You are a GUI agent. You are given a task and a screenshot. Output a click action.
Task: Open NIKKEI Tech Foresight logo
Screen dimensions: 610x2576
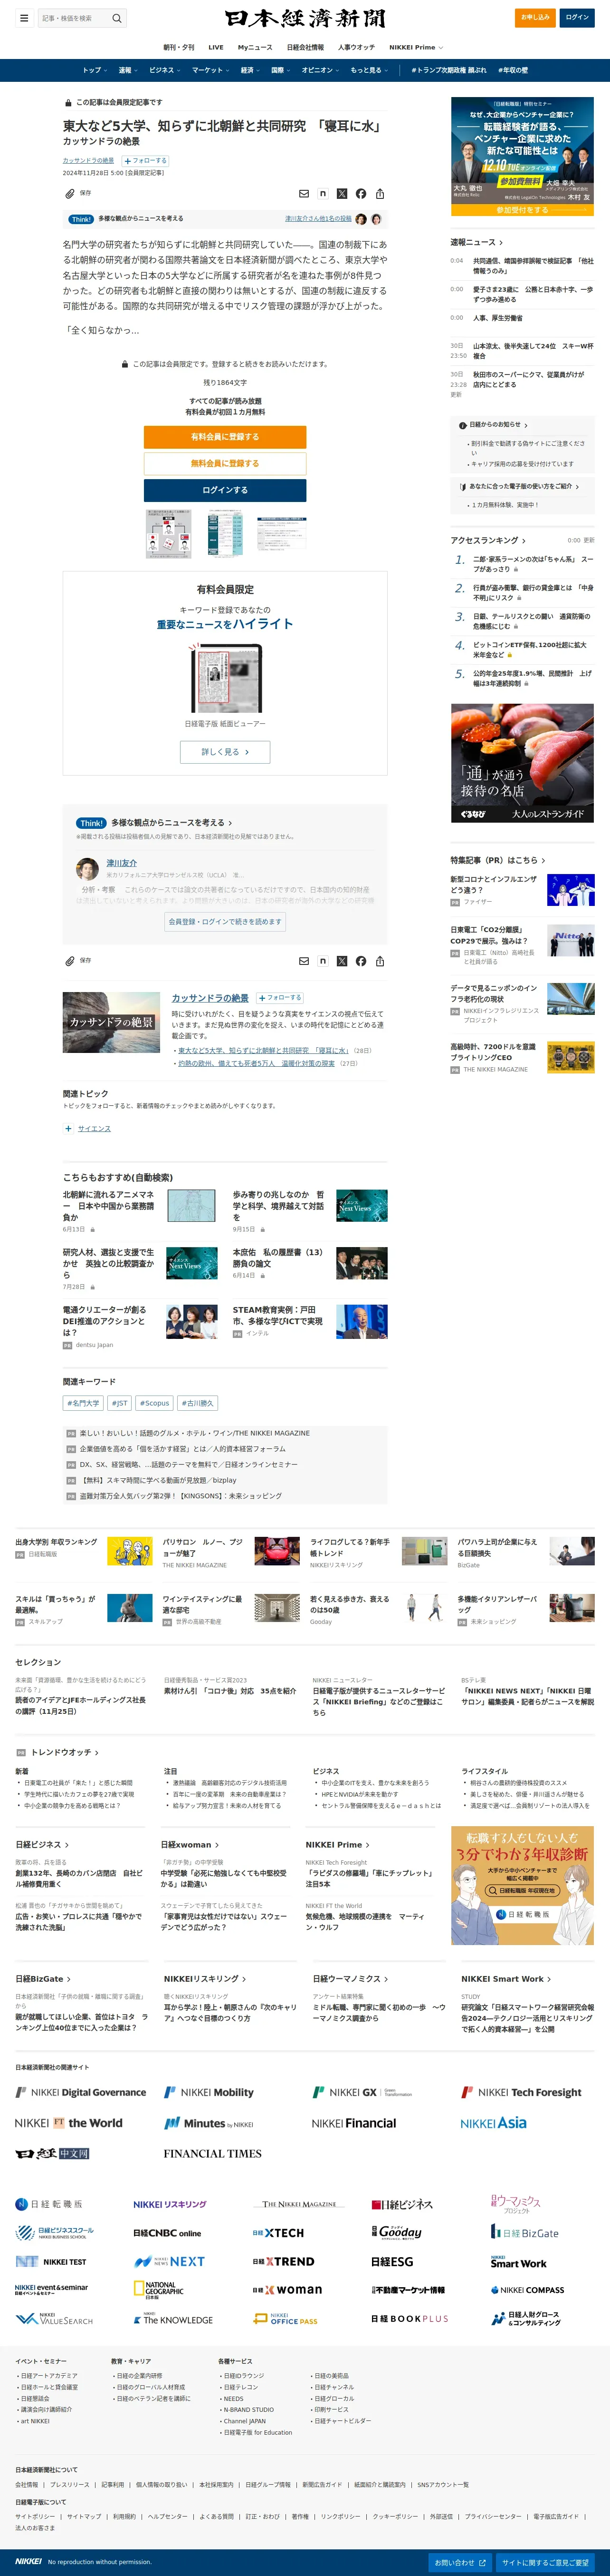click(x=521, y=2091)
